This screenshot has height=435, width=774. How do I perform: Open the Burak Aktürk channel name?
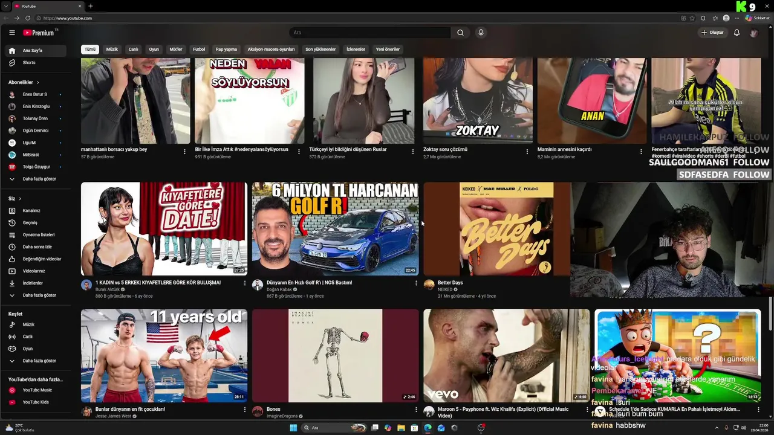pos(108,289)
